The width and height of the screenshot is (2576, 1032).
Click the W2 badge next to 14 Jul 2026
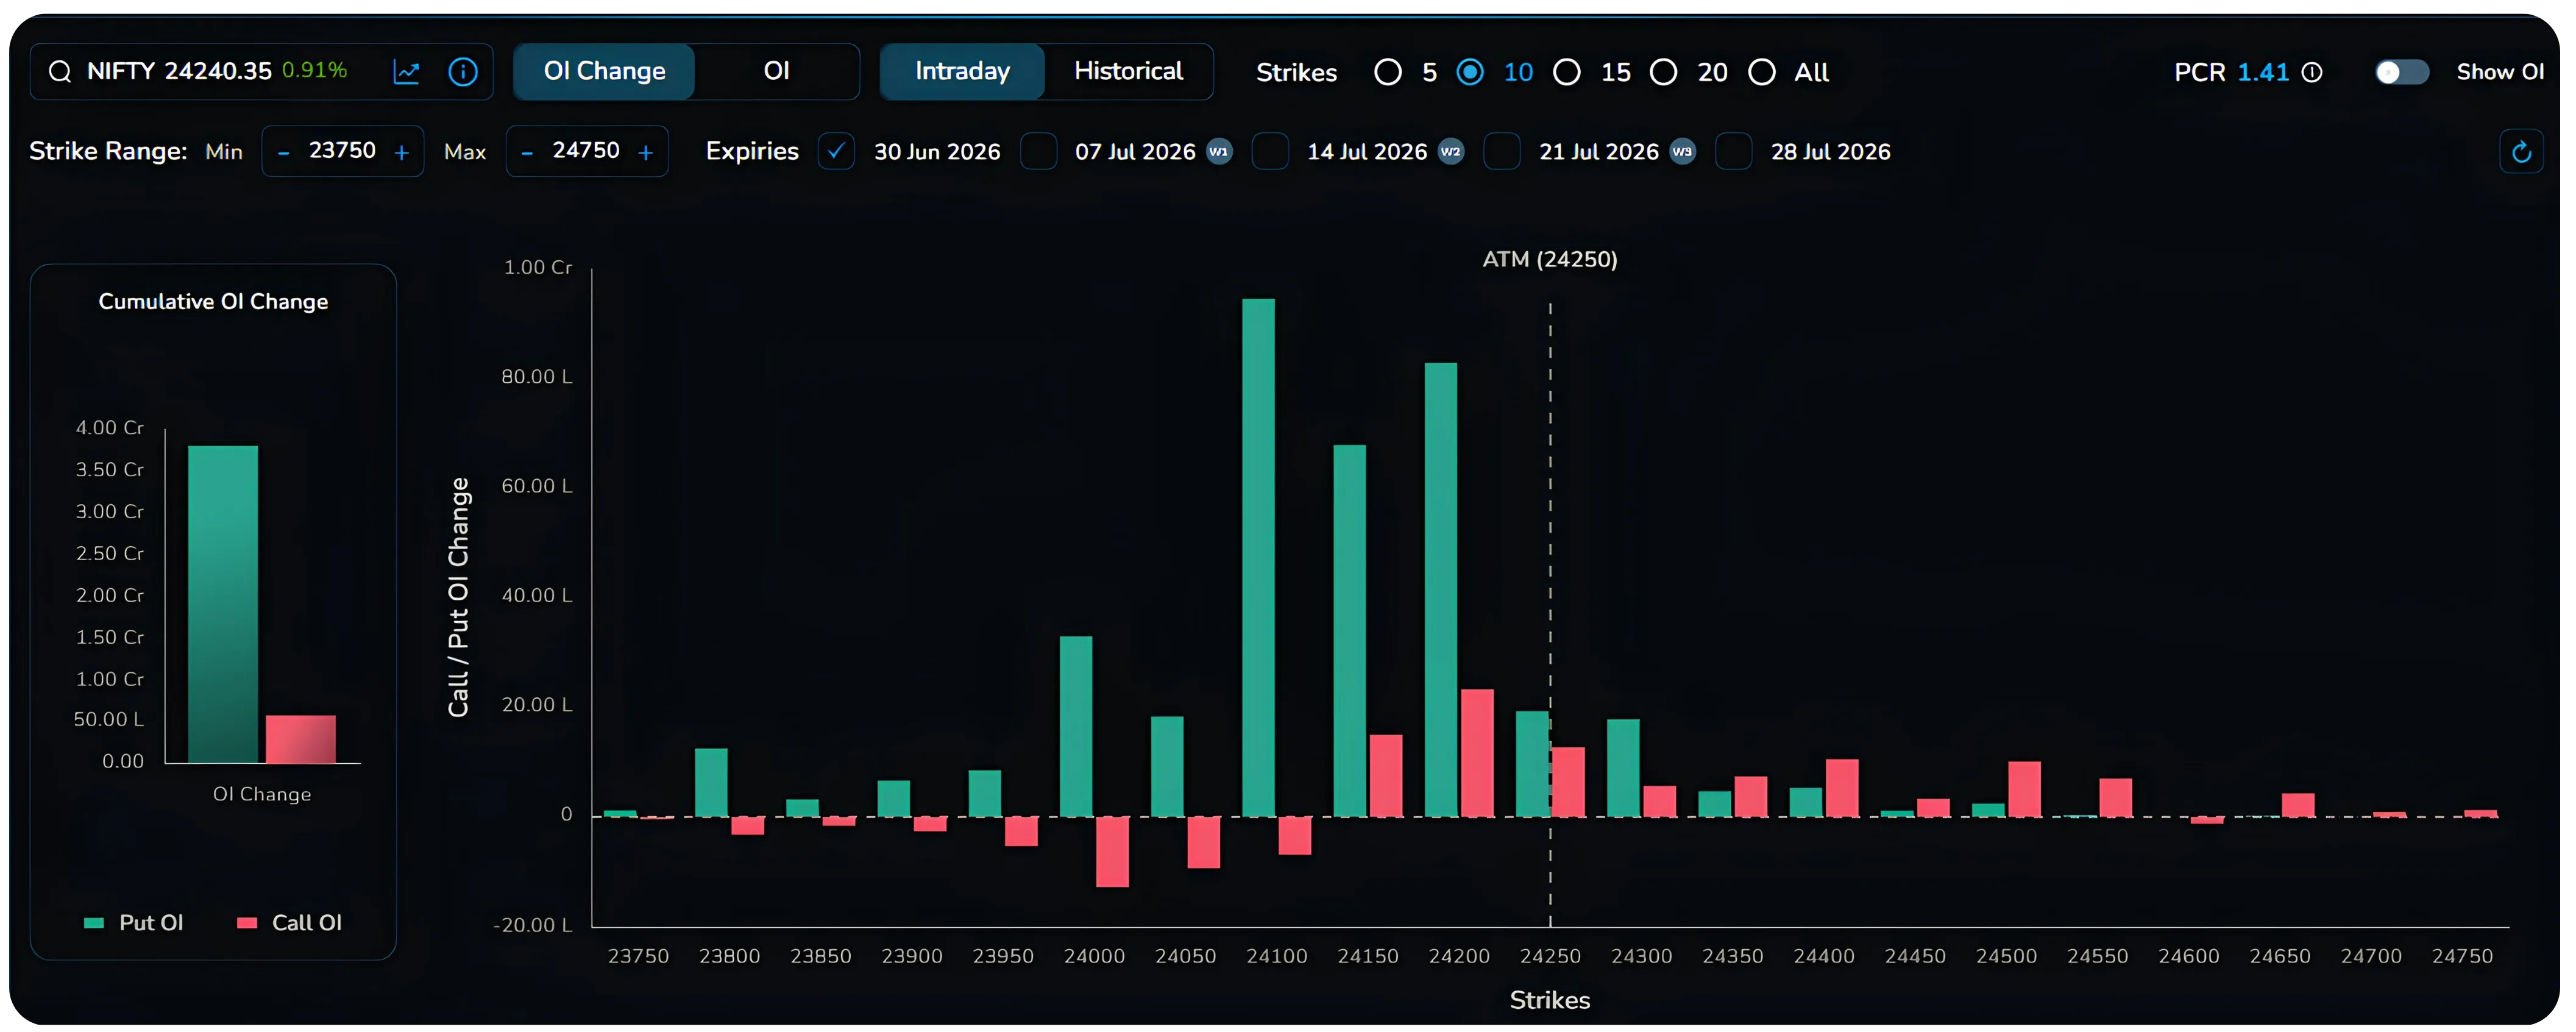click(1451, 152)
